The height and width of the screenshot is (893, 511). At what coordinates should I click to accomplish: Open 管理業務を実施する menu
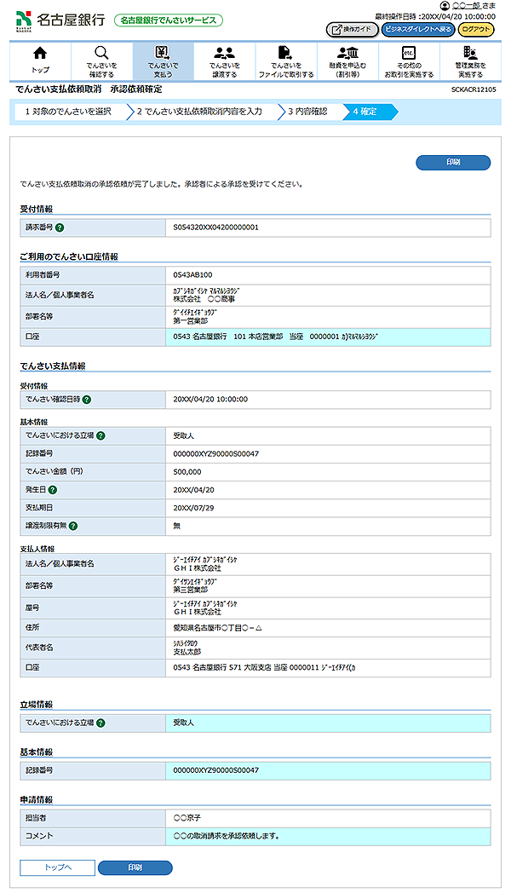[x=470, y=61]
